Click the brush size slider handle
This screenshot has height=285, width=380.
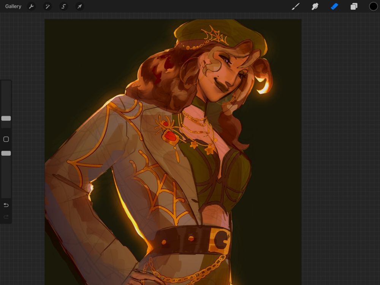[x=6, y=118]
